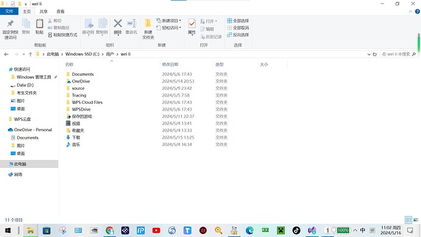Viewport: 421px width, 237px height.
Task: Open Microsoft Edge from the taskbar
Action: click(250, 230)
